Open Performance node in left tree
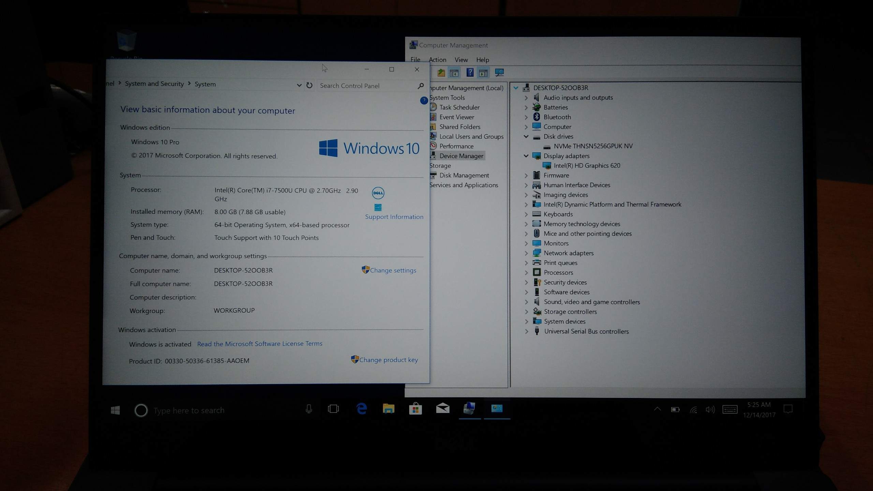This screenshot has width=873, height=491. pyautogui.click(x=456, y=146)
